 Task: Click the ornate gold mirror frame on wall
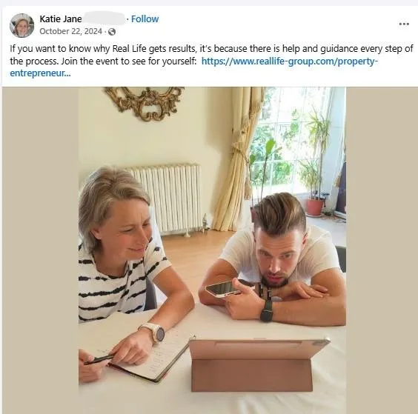click(x=145, y=104)
